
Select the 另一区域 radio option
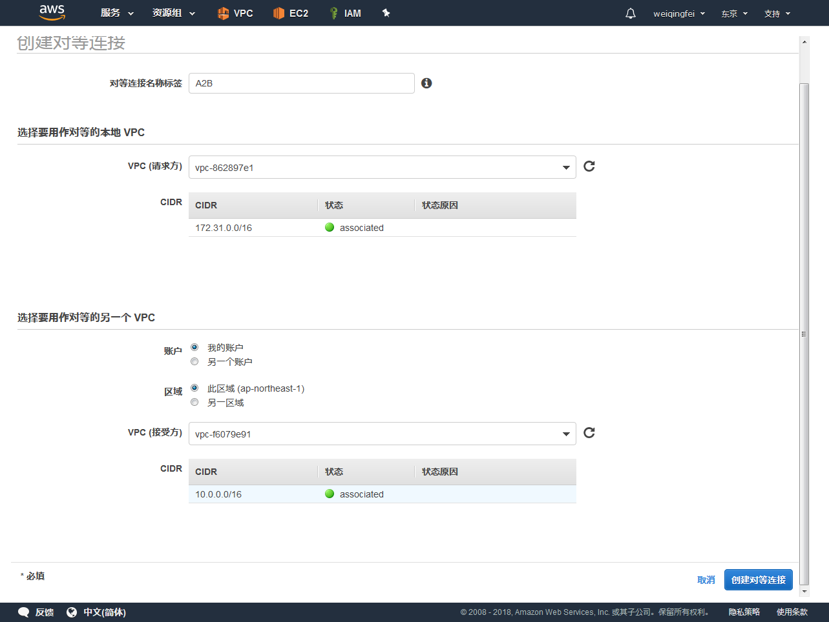point(194,403)
